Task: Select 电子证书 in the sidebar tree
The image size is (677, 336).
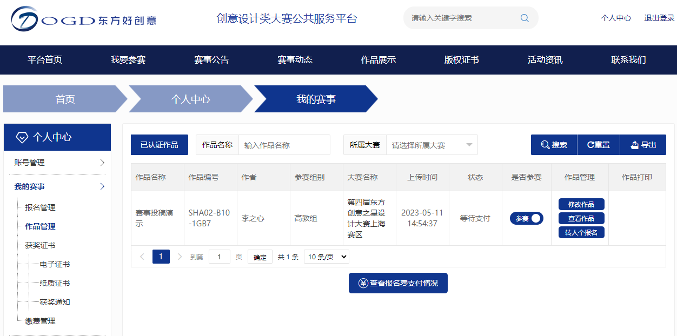Action: pyautogui.click(x=55, y=264)
